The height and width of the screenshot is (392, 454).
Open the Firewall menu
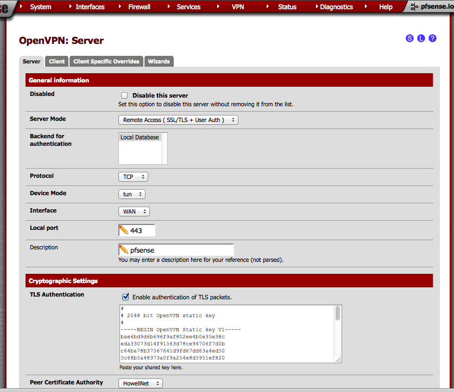coord(139,7)
